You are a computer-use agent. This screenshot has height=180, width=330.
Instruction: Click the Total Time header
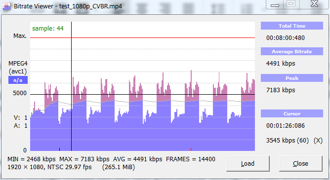click(292, 26)
